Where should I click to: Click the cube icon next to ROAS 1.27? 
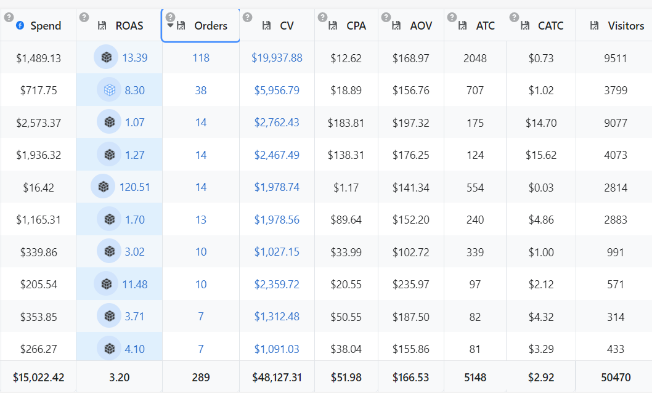[x=109, y=155]
